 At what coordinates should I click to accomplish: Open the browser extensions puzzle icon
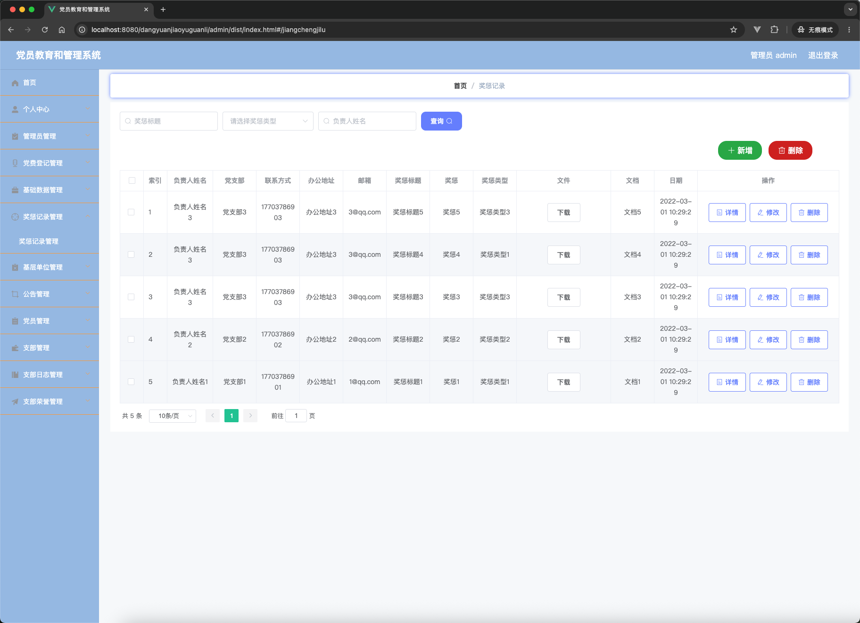tap(774, 30)
